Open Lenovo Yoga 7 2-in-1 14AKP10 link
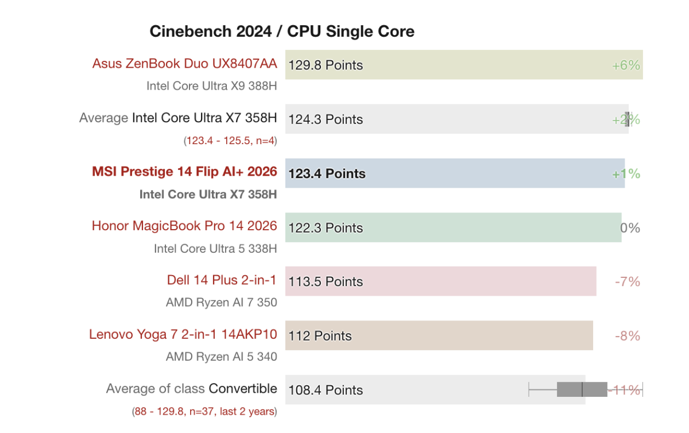689x433 pixels. click(x=183, y=334)
